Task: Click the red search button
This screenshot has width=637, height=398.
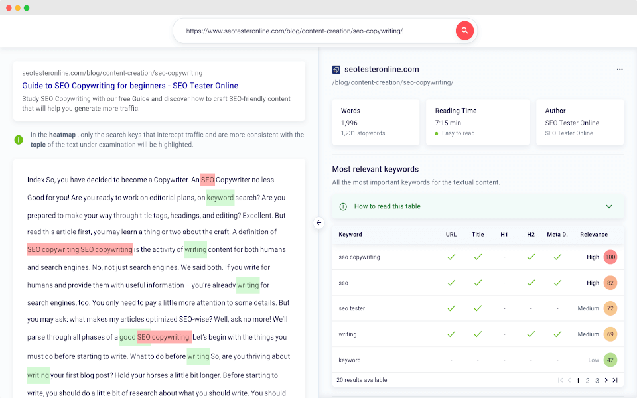Action: (464, 31)
